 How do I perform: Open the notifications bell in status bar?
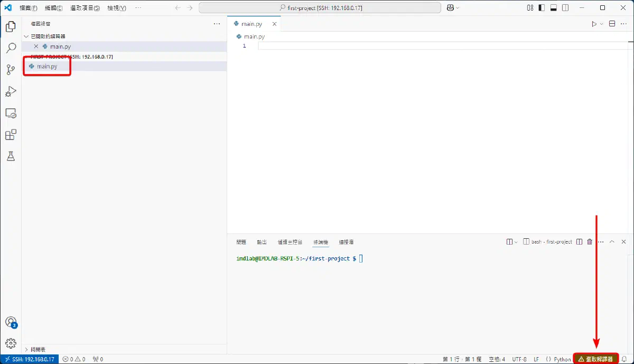coord(624,359)
